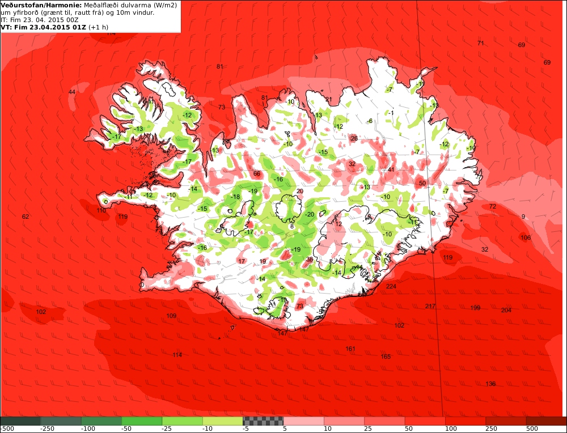Click the 71 value in the upper right
Image resolution: width=567 pixels, height=433 pixels.
481,44
